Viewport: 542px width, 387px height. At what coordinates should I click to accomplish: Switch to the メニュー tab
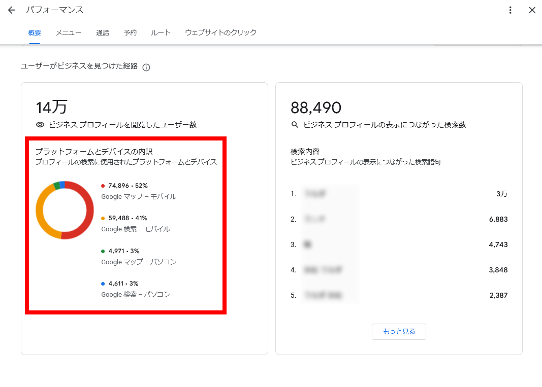coord(69,33)
